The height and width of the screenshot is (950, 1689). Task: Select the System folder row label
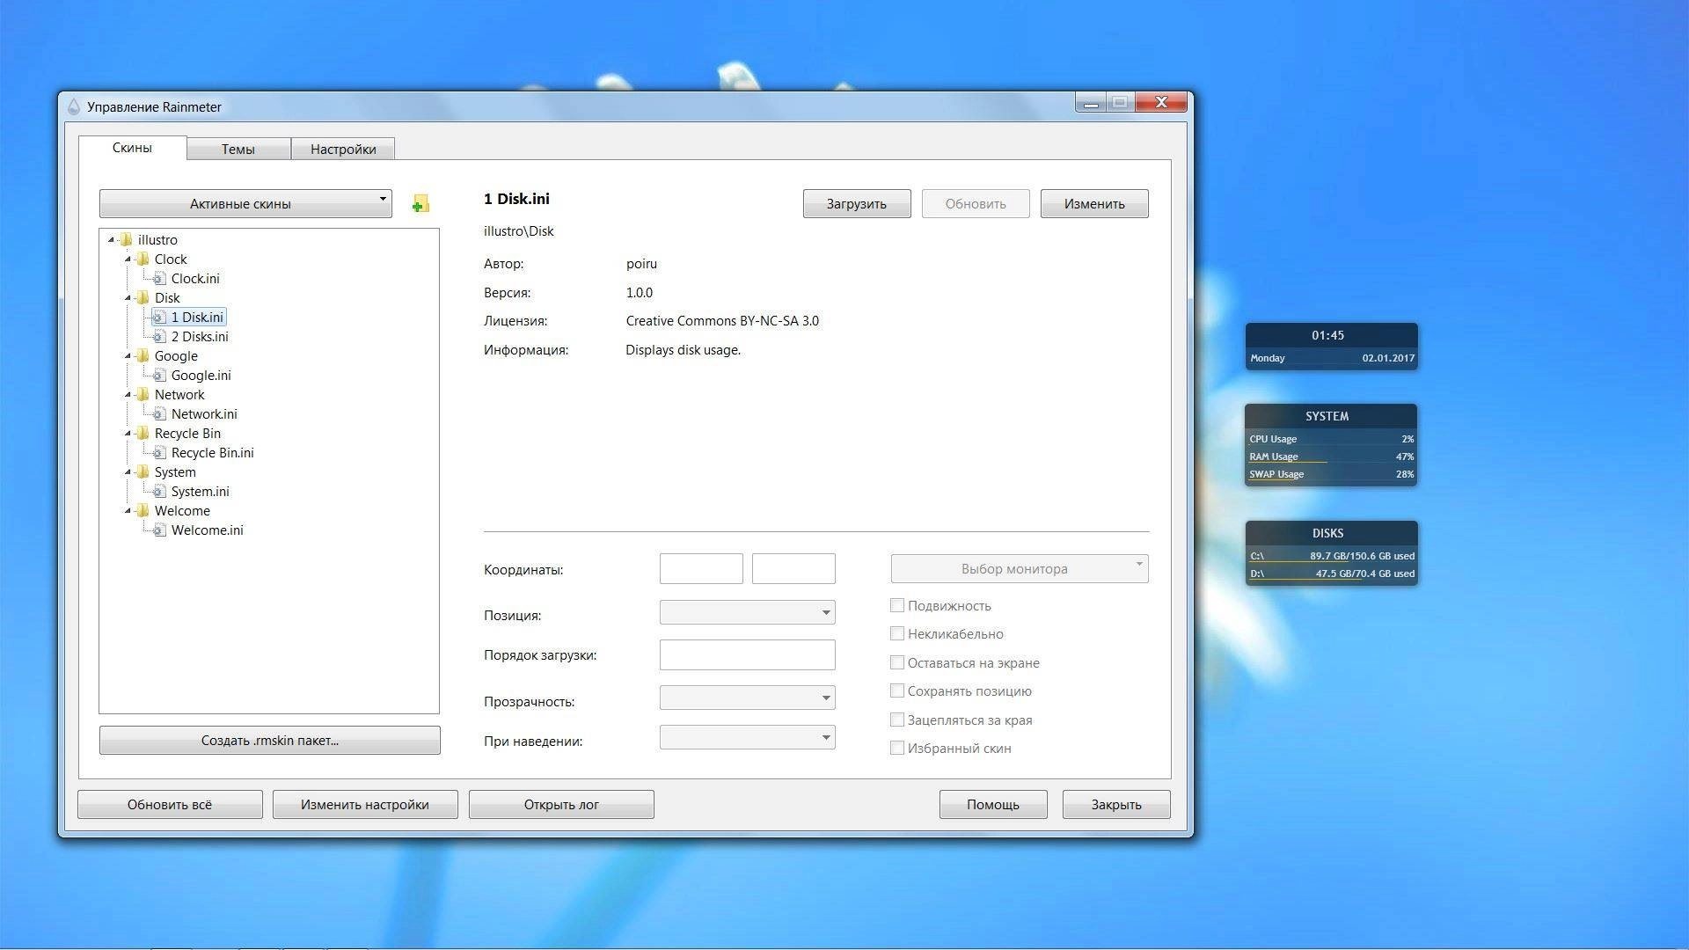point(175,471)
